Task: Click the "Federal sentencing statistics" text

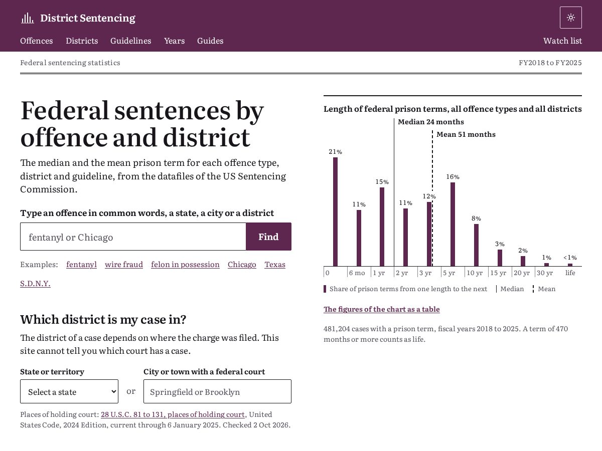Action: (x=70, y=63)
